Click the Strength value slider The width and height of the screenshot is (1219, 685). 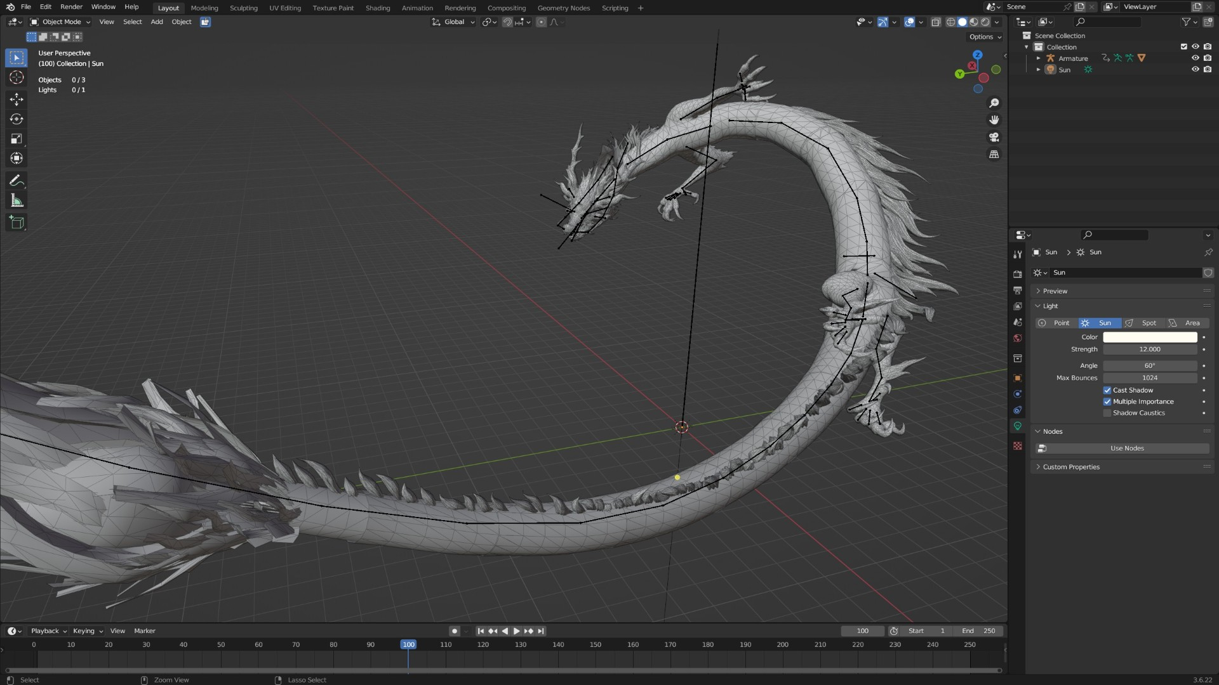coord(1150,350)
